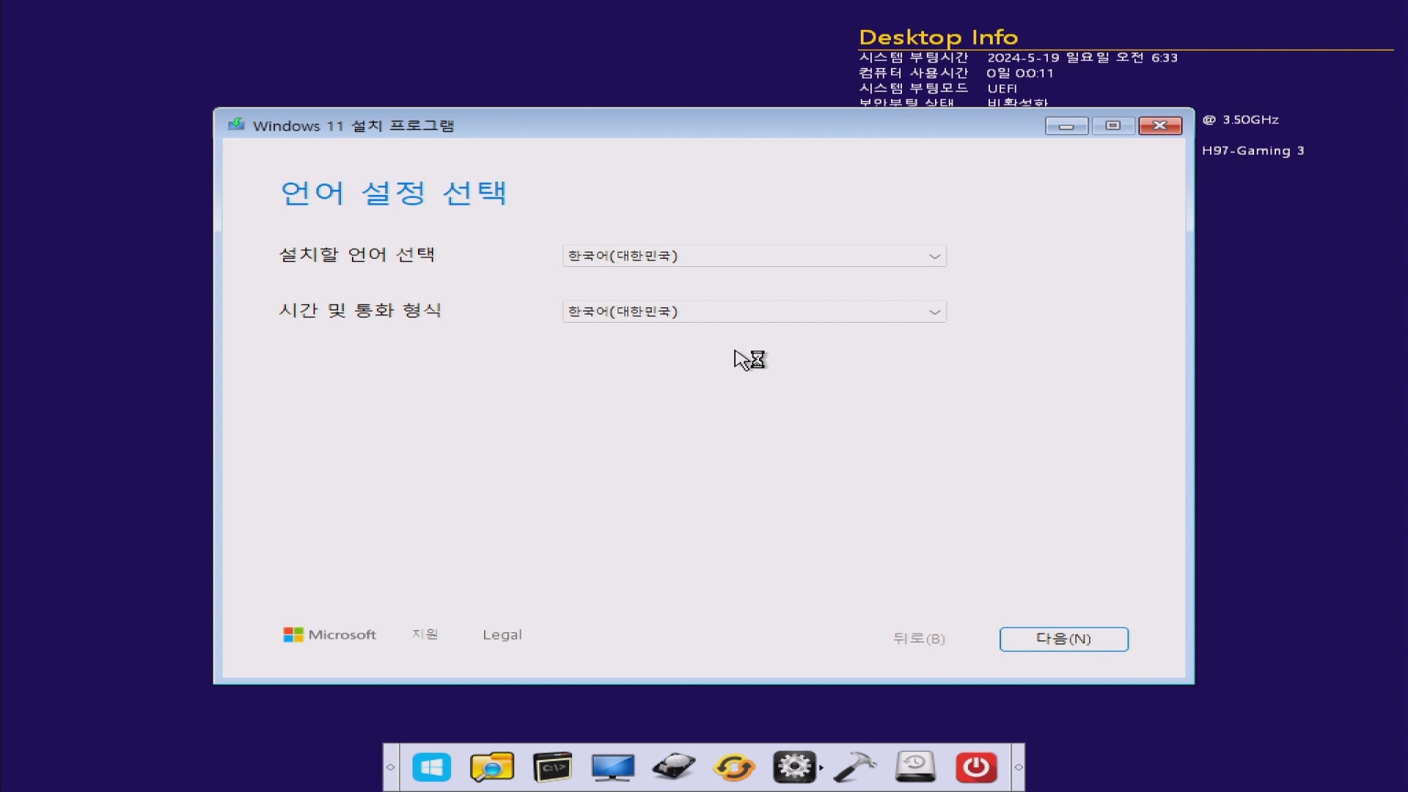Open the 지원 support link
This screenshot has width=1408, height=792.
425,634
